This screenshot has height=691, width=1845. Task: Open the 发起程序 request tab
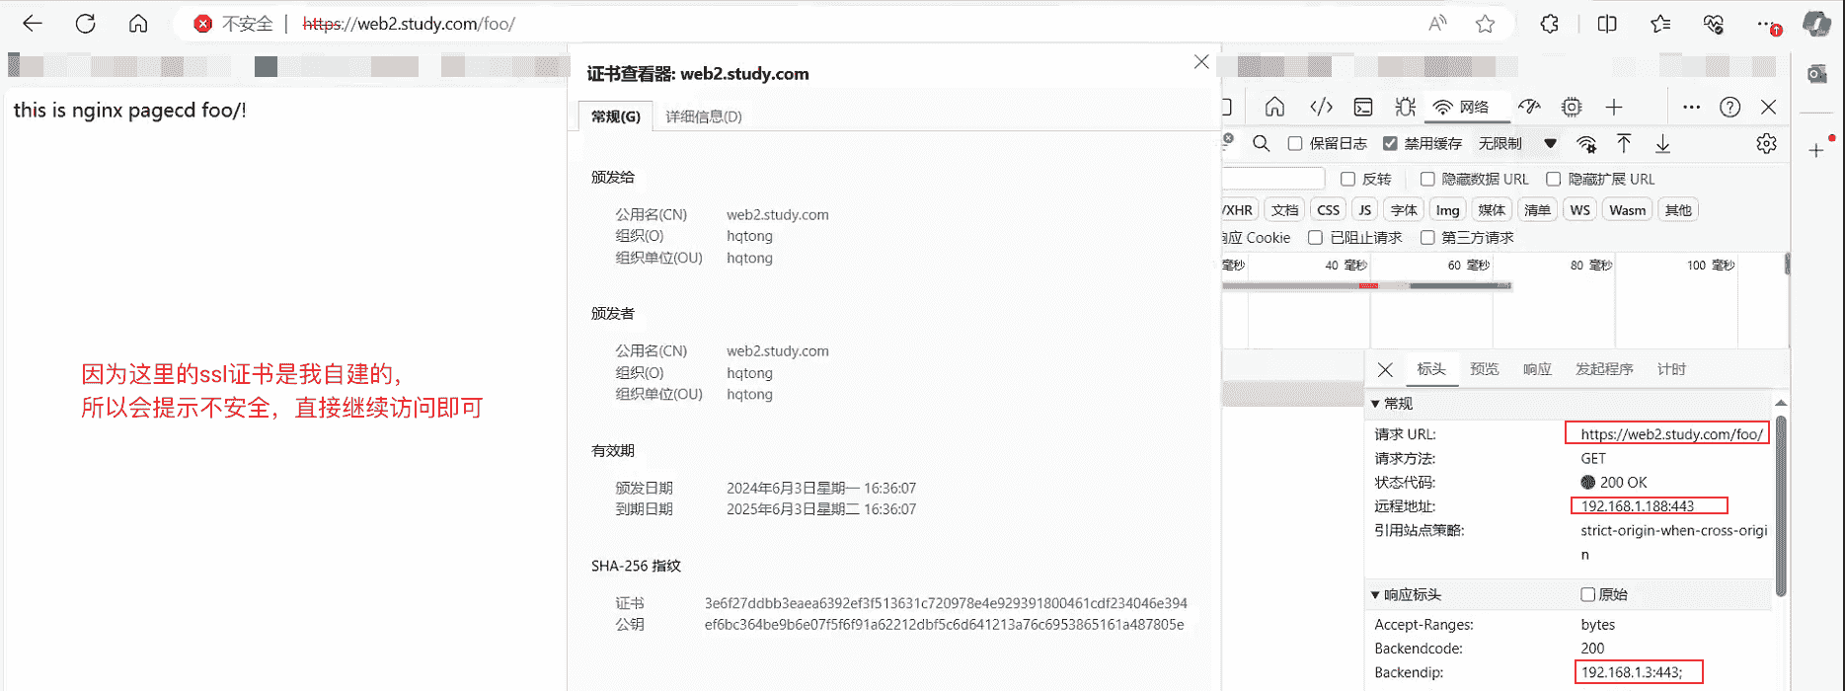(x=1604, y=369)
